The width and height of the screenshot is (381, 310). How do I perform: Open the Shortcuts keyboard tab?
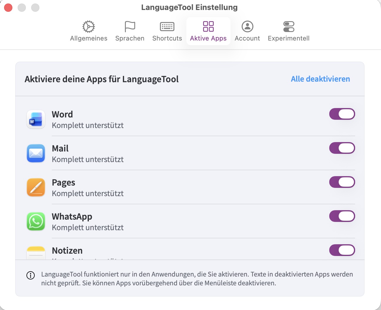click(167, 31)
